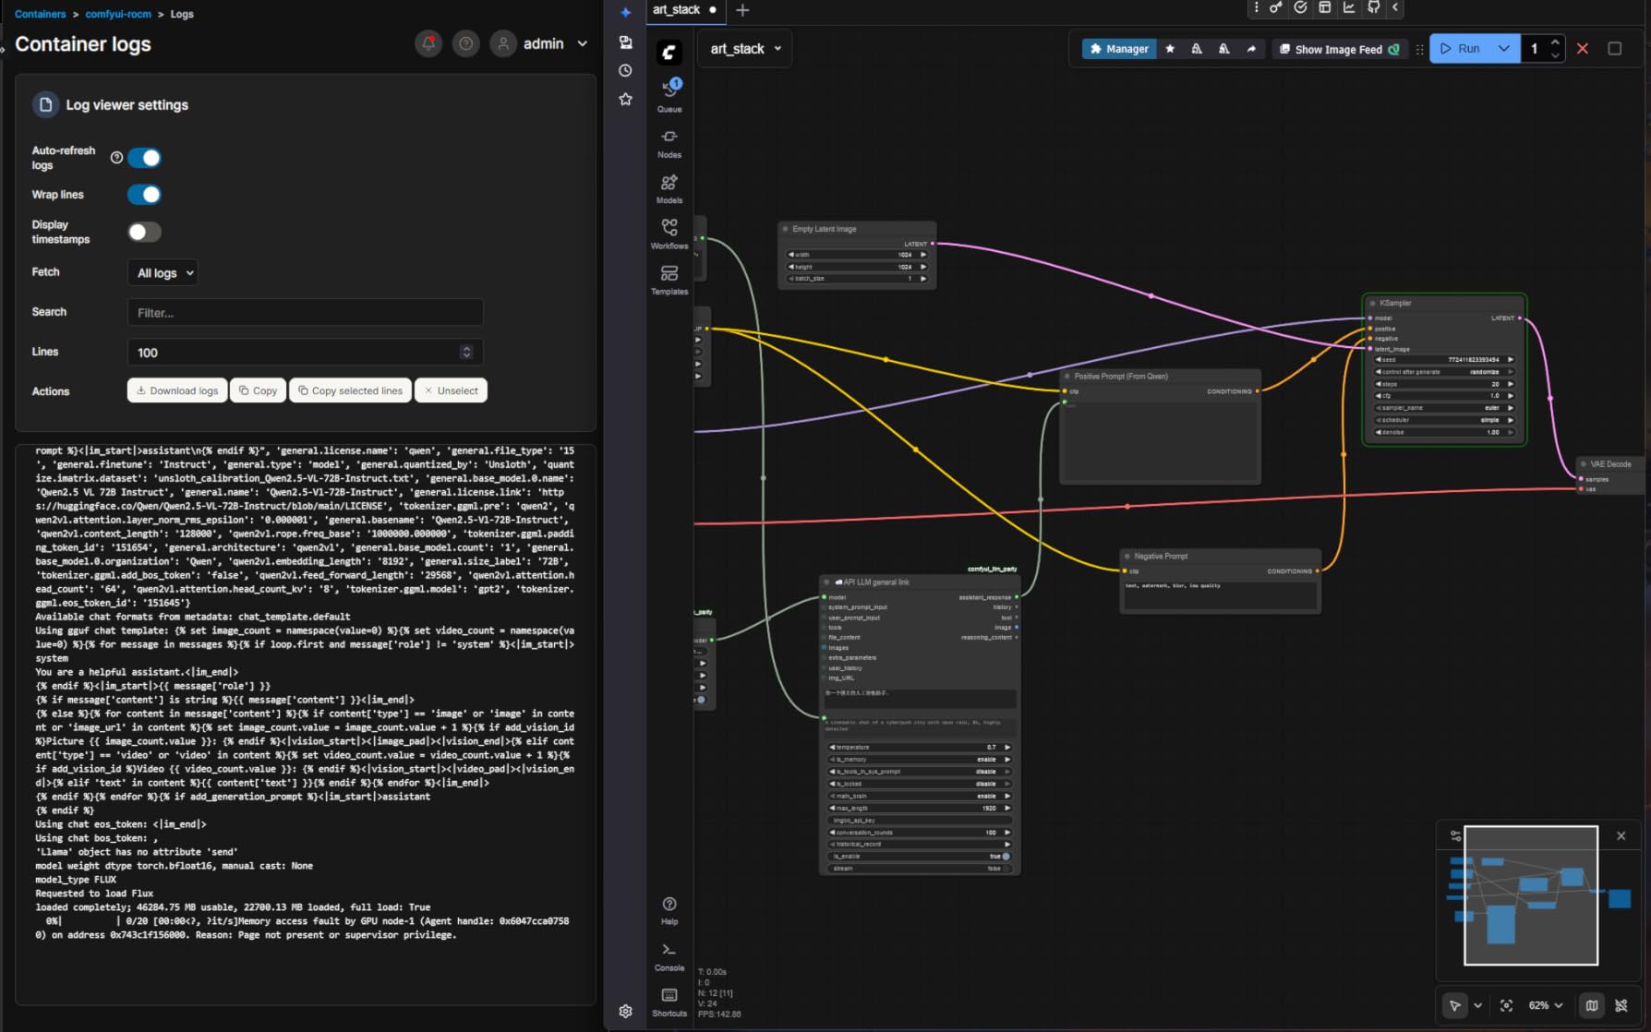
Task: Click the star favorite icon beside Manager
Action: (x=1170, y=49)
